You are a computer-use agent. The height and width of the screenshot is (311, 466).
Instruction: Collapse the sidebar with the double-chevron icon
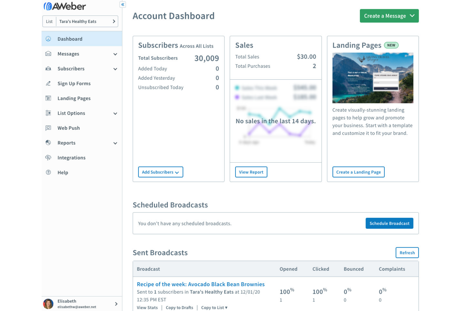[x=122, y=4]
